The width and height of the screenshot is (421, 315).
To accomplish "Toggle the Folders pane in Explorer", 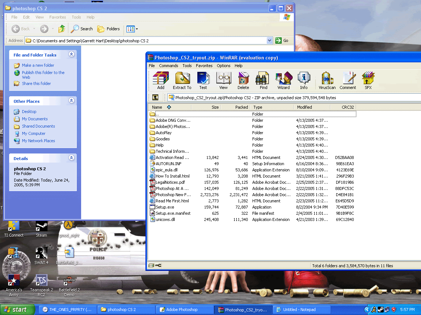I will tap(109, 29).
